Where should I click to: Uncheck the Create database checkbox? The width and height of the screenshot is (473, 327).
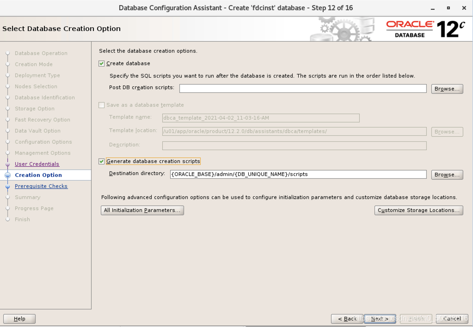point(102,64)
